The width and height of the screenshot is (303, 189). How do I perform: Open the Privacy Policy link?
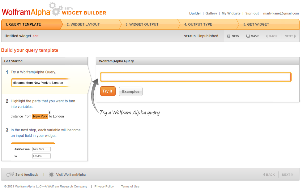(104, 187)
